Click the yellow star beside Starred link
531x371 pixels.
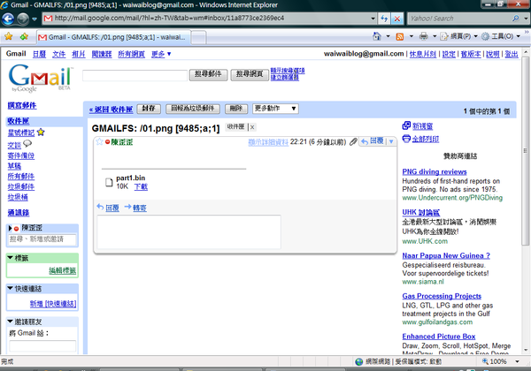(41, 132)
